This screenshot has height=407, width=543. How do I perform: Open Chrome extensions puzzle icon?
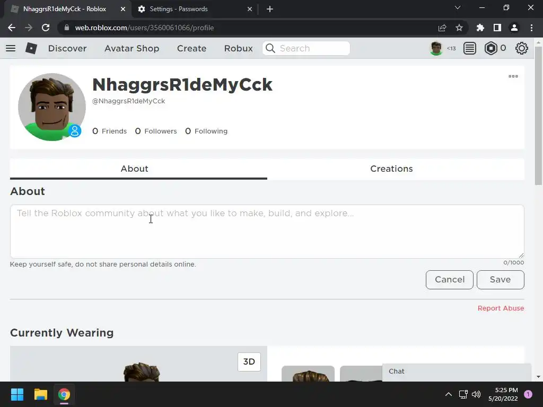[x=480, y=28]
